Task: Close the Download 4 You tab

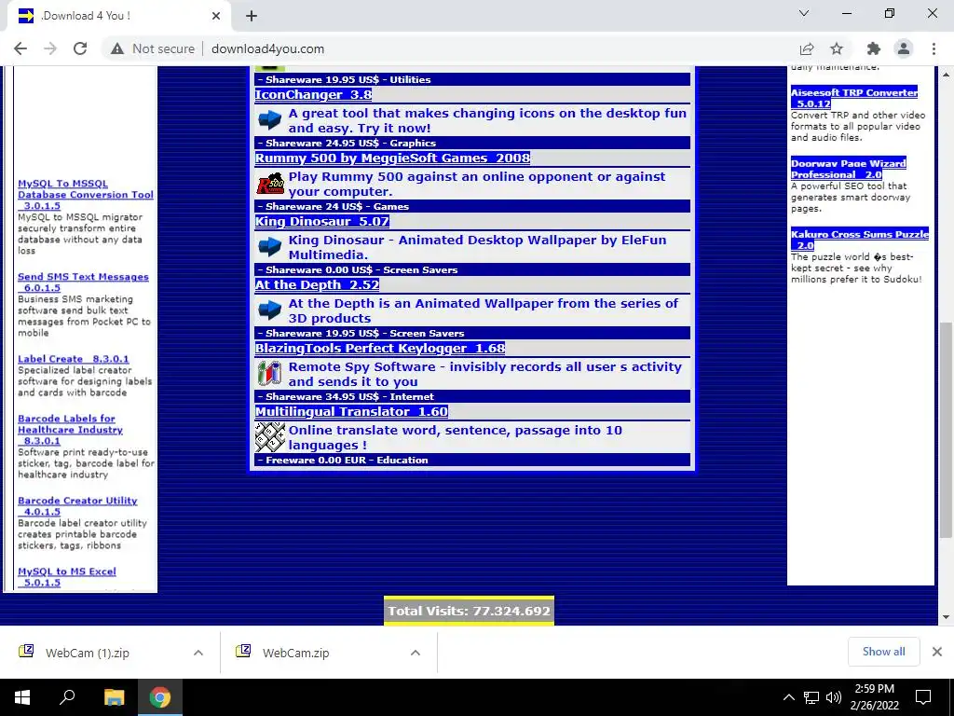Action: click(216, 16)
